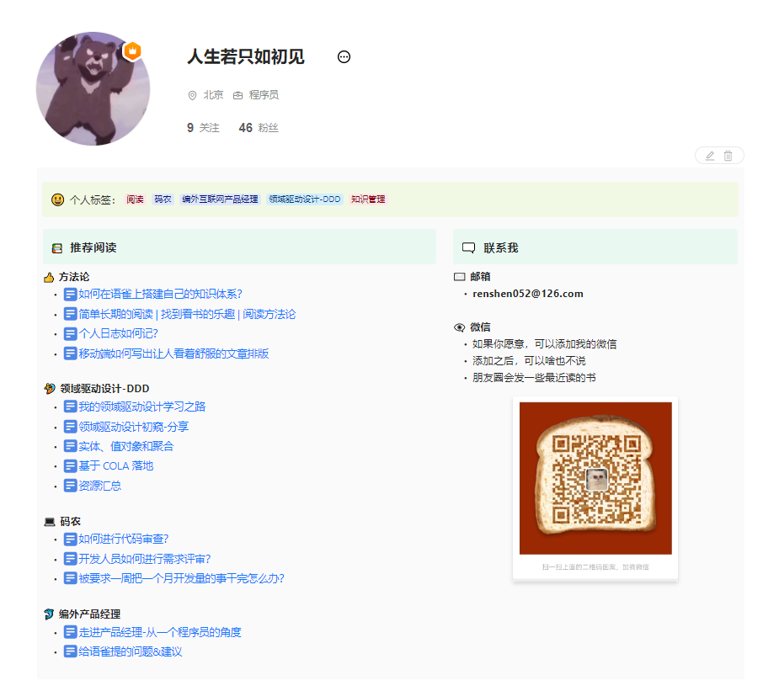Open 领域驱动设计初窥-分享 link
This screenshot has height=691, width=779.
click(x=134, y=427)
